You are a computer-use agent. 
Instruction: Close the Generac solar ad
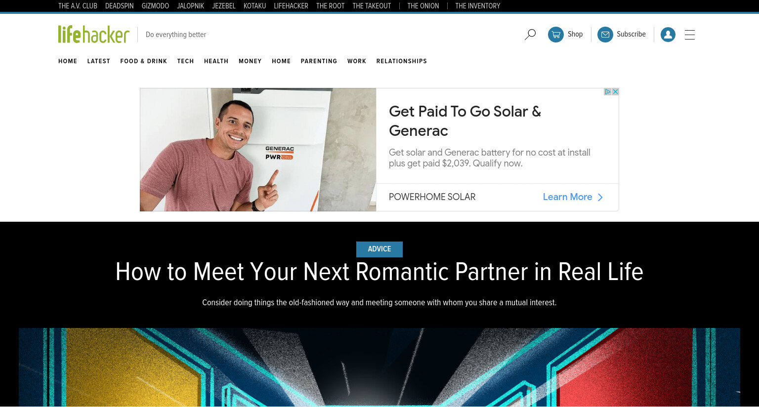point(615,92)
